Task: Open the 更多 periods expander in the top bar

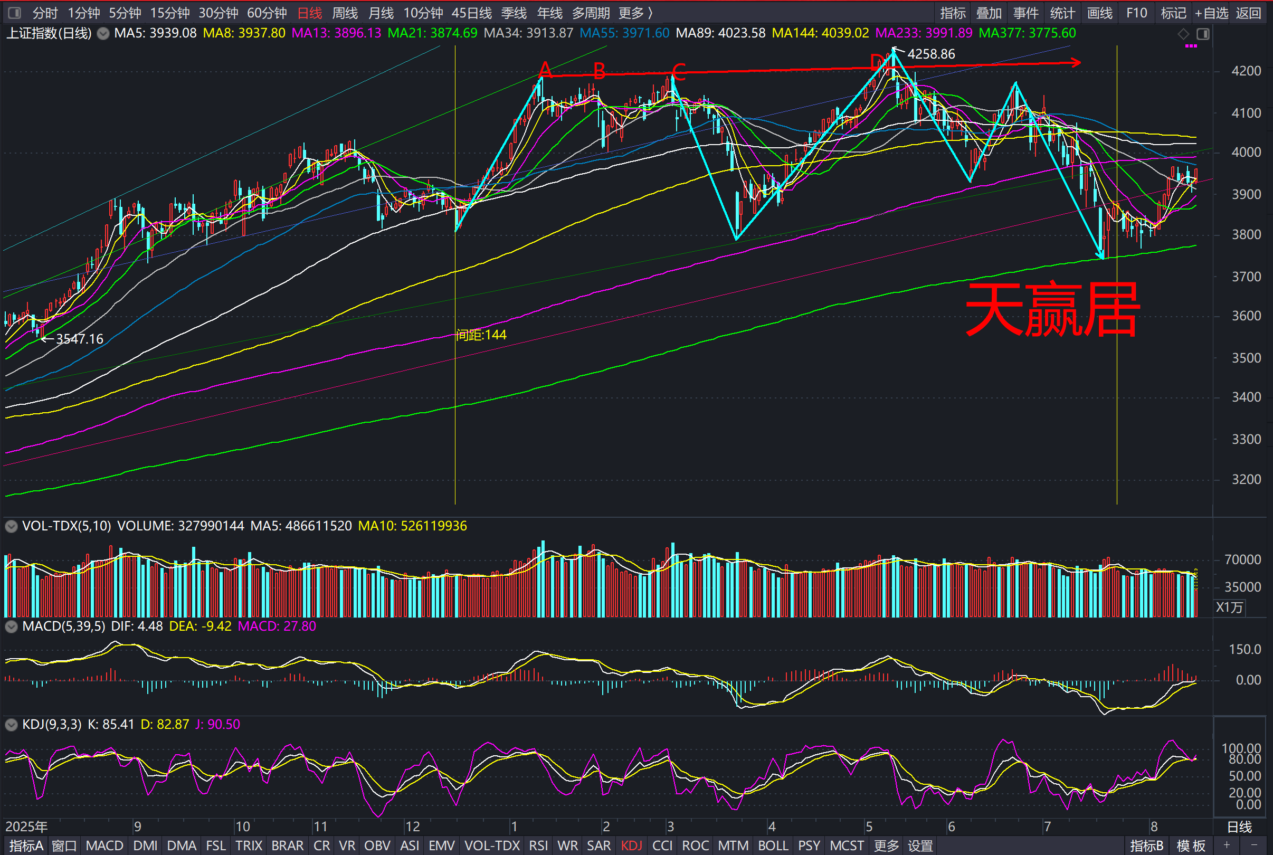Action: [x=635, y=13]
